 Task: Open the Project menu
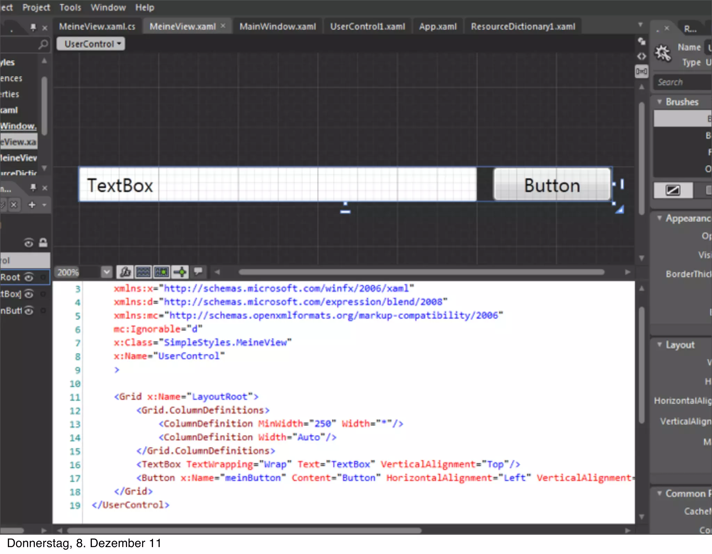pyautogui.click(x=36, y=7)
